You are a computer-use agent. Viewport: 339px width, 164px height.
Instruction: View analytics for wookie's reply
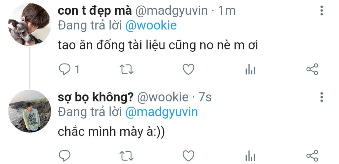(x=250, y=156)
